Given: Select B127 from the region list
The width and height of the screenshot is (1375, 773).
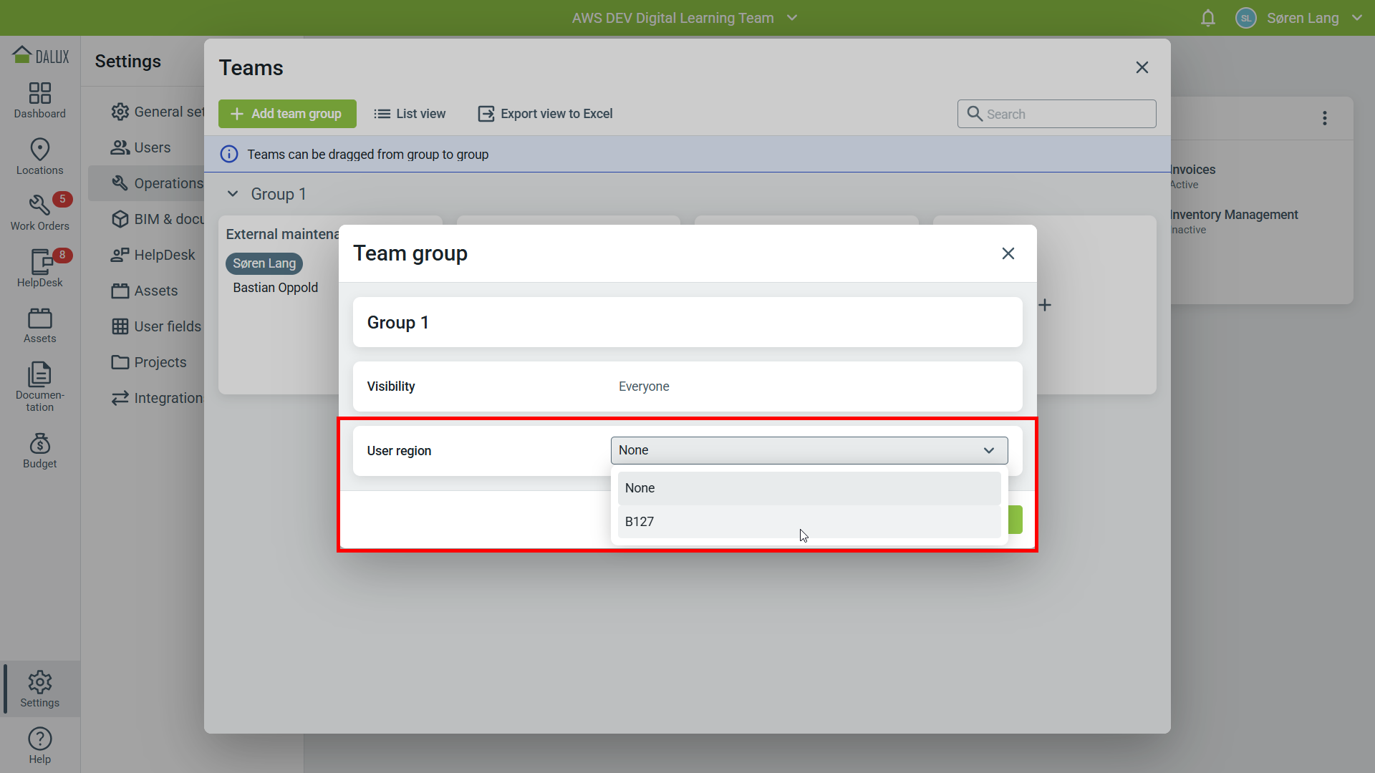Looking at the screenshot, I should pos(809,522).
